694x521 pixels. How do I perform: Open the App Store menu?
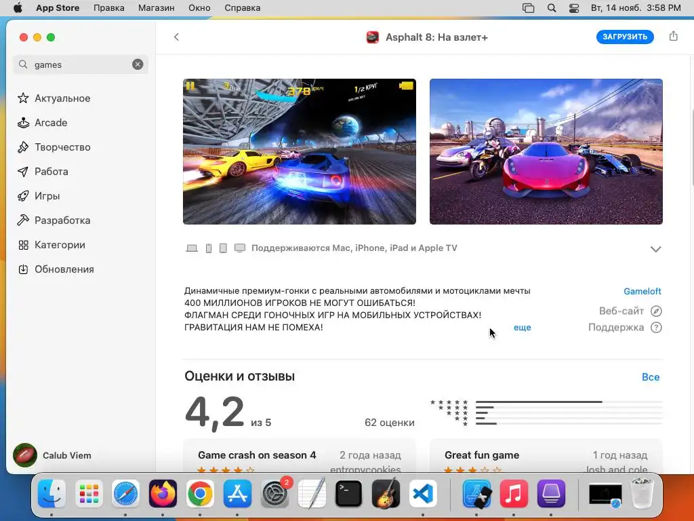click(x=58, y=8)
